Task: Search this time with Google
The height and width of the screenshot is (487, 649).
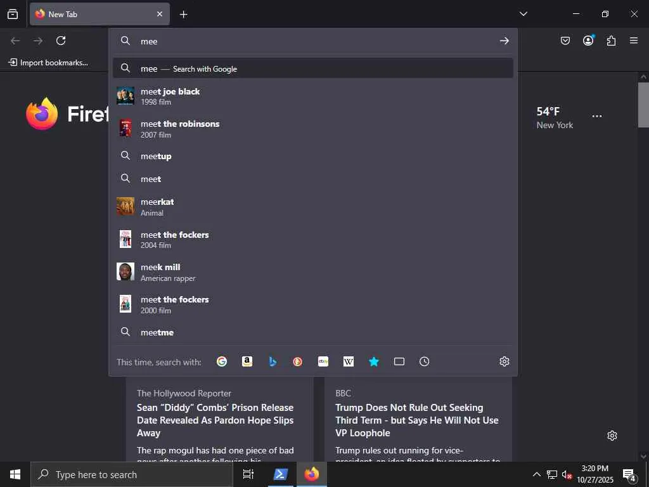Action: click(x=222, y=361)
